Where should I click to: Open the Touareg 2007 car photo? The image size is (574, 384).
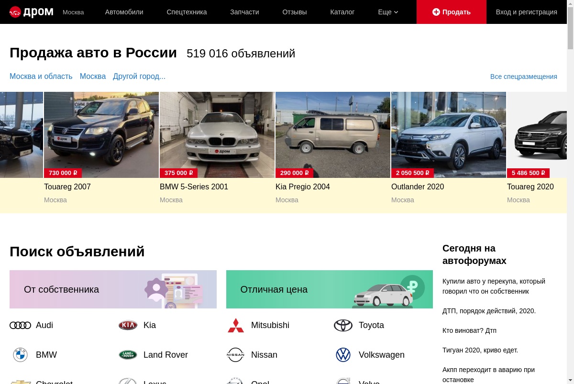101,135
